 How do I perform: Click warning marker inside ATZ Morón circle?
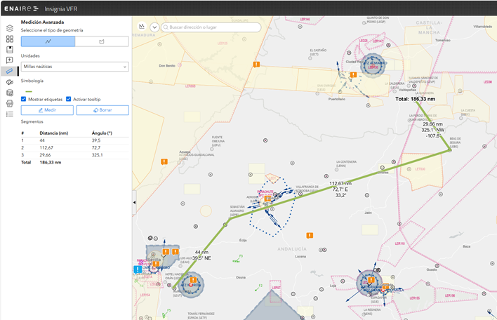(193, 280)
